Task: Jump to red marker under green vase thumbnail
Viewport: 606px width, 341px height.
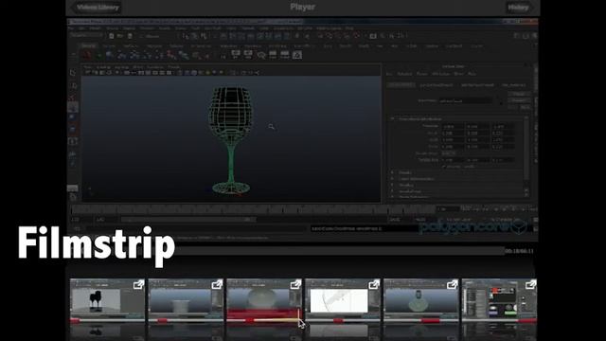Action: point(430,320)
